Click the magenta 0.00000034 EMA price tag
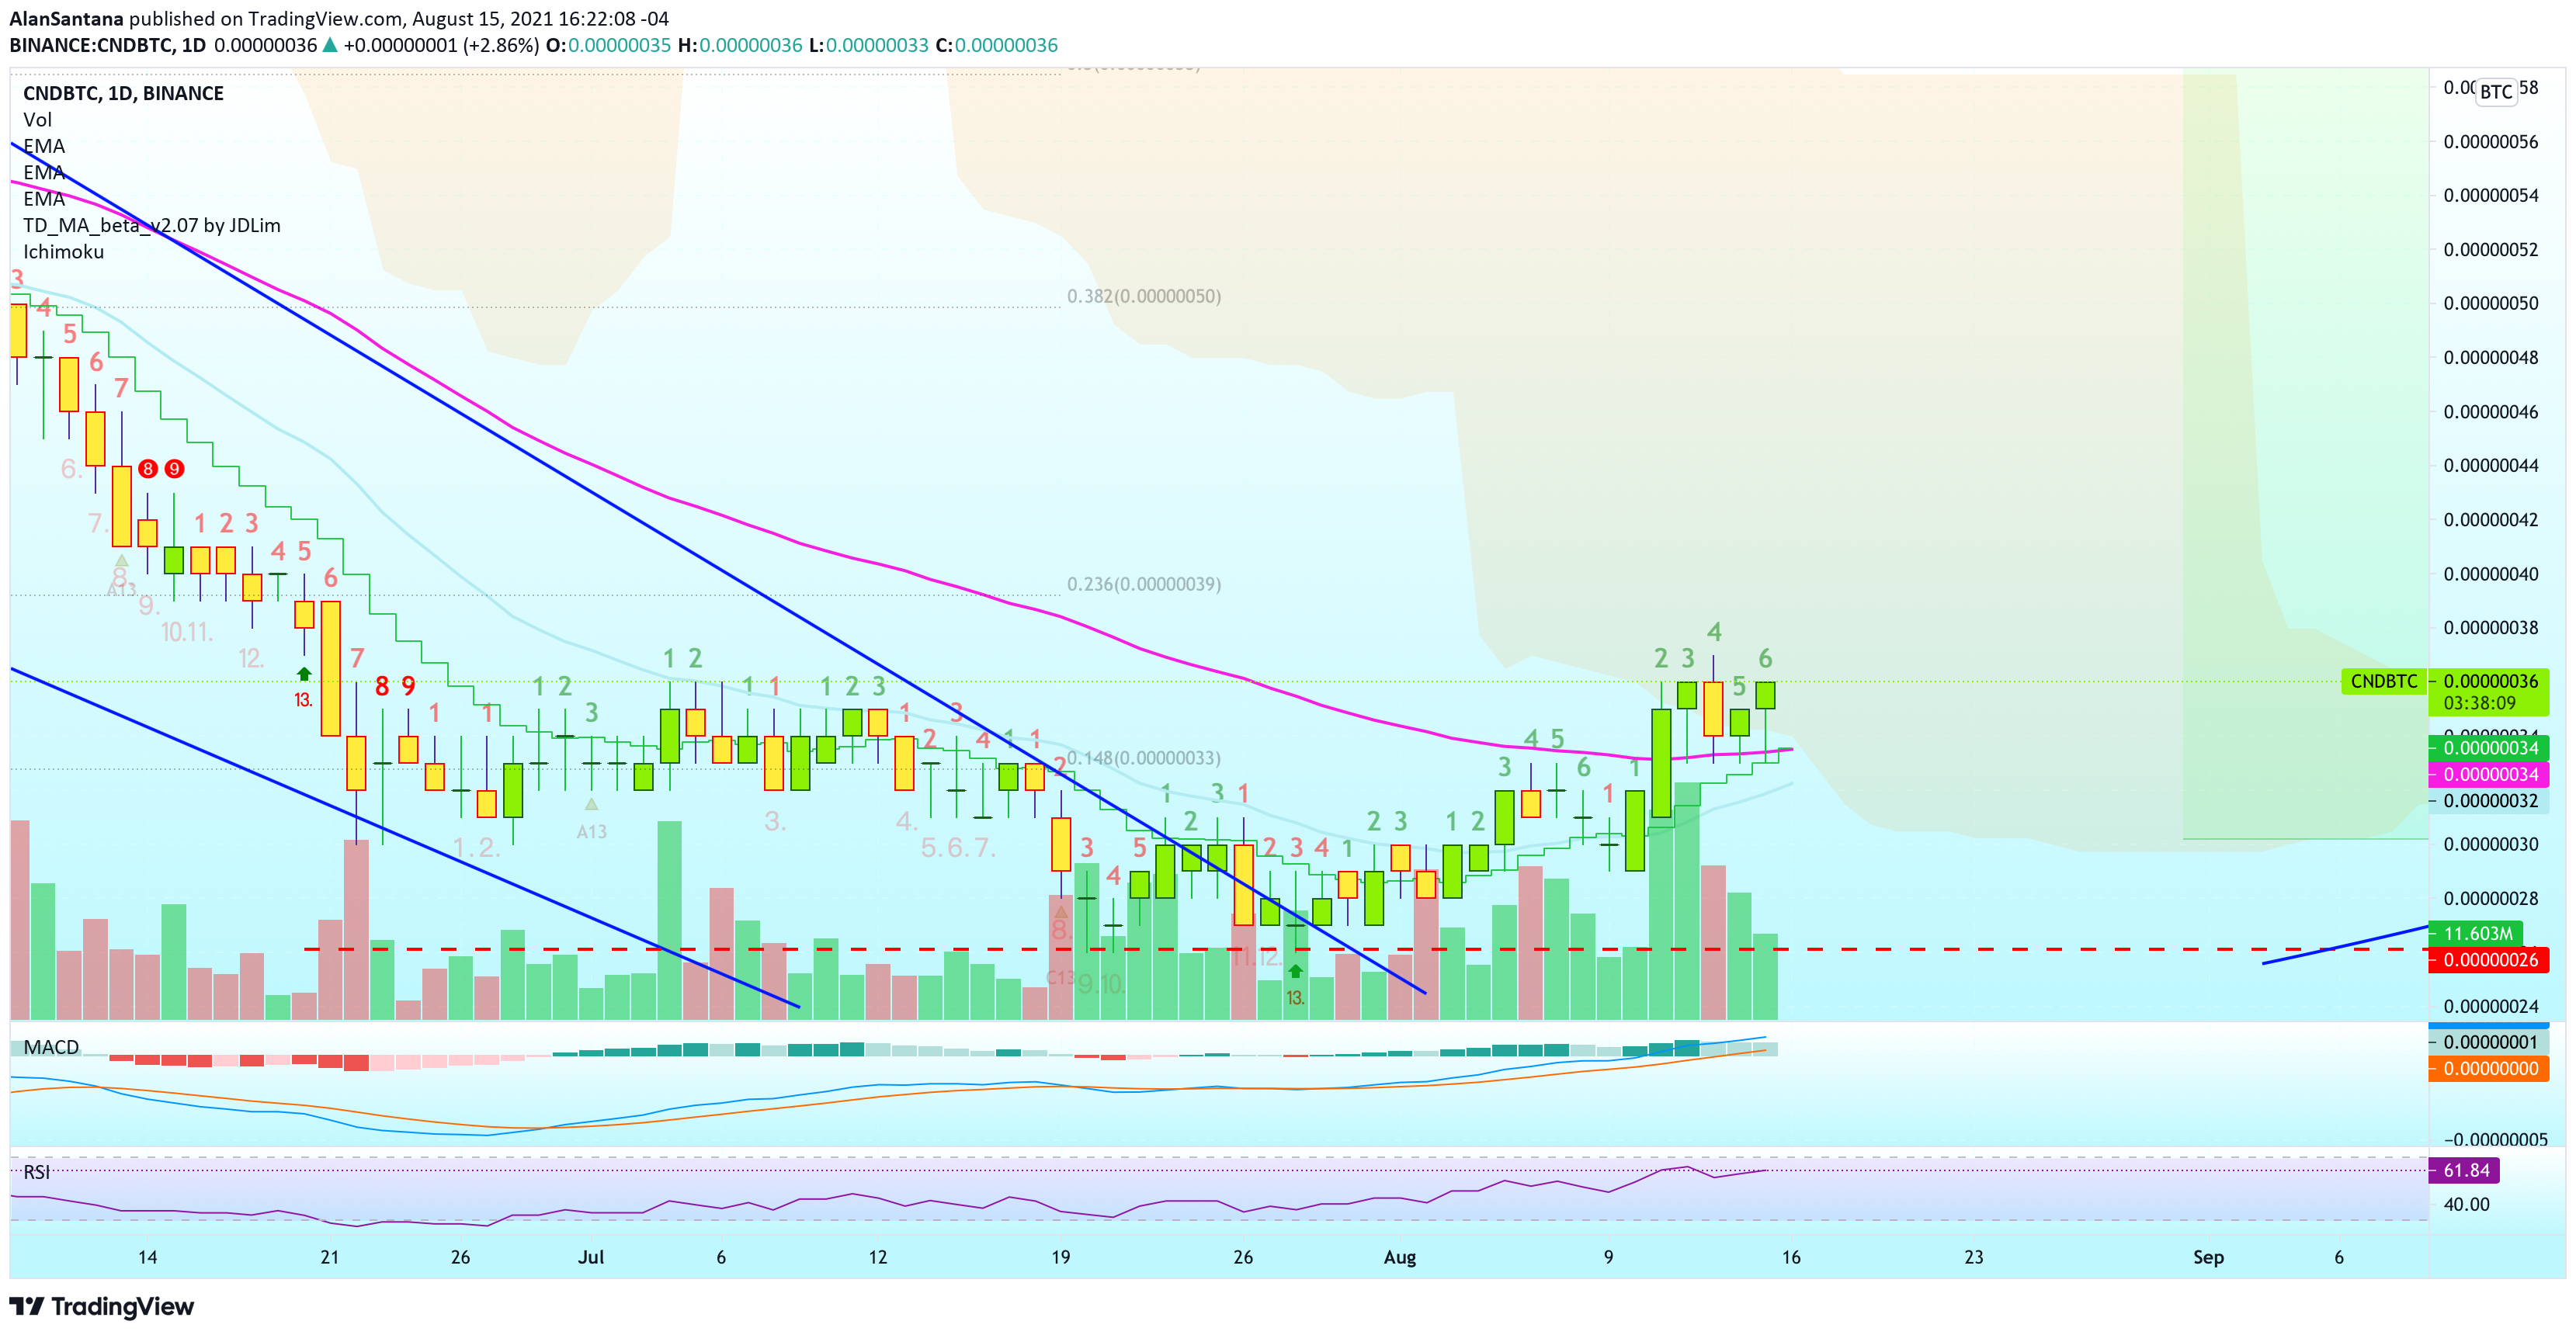This screenshot has height=1335, width=2576. (2488, 774)
